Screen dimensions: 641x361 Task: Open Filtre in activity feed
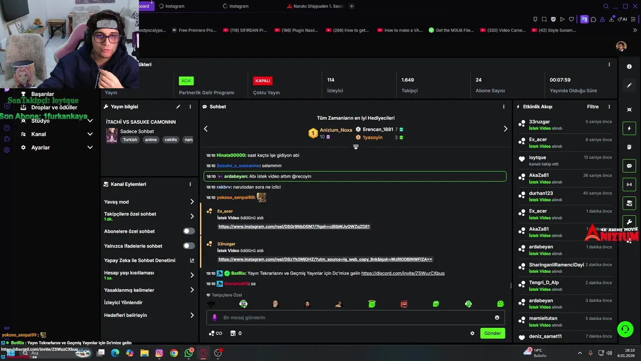pos(593,107)
